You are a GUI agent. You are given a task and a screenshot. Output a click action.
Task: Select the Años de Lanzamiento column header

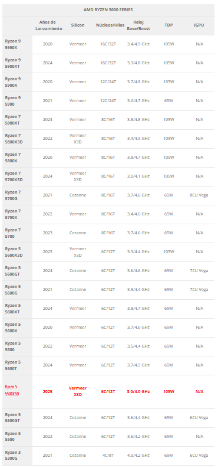pyautogui.click(x=49, y=25)
